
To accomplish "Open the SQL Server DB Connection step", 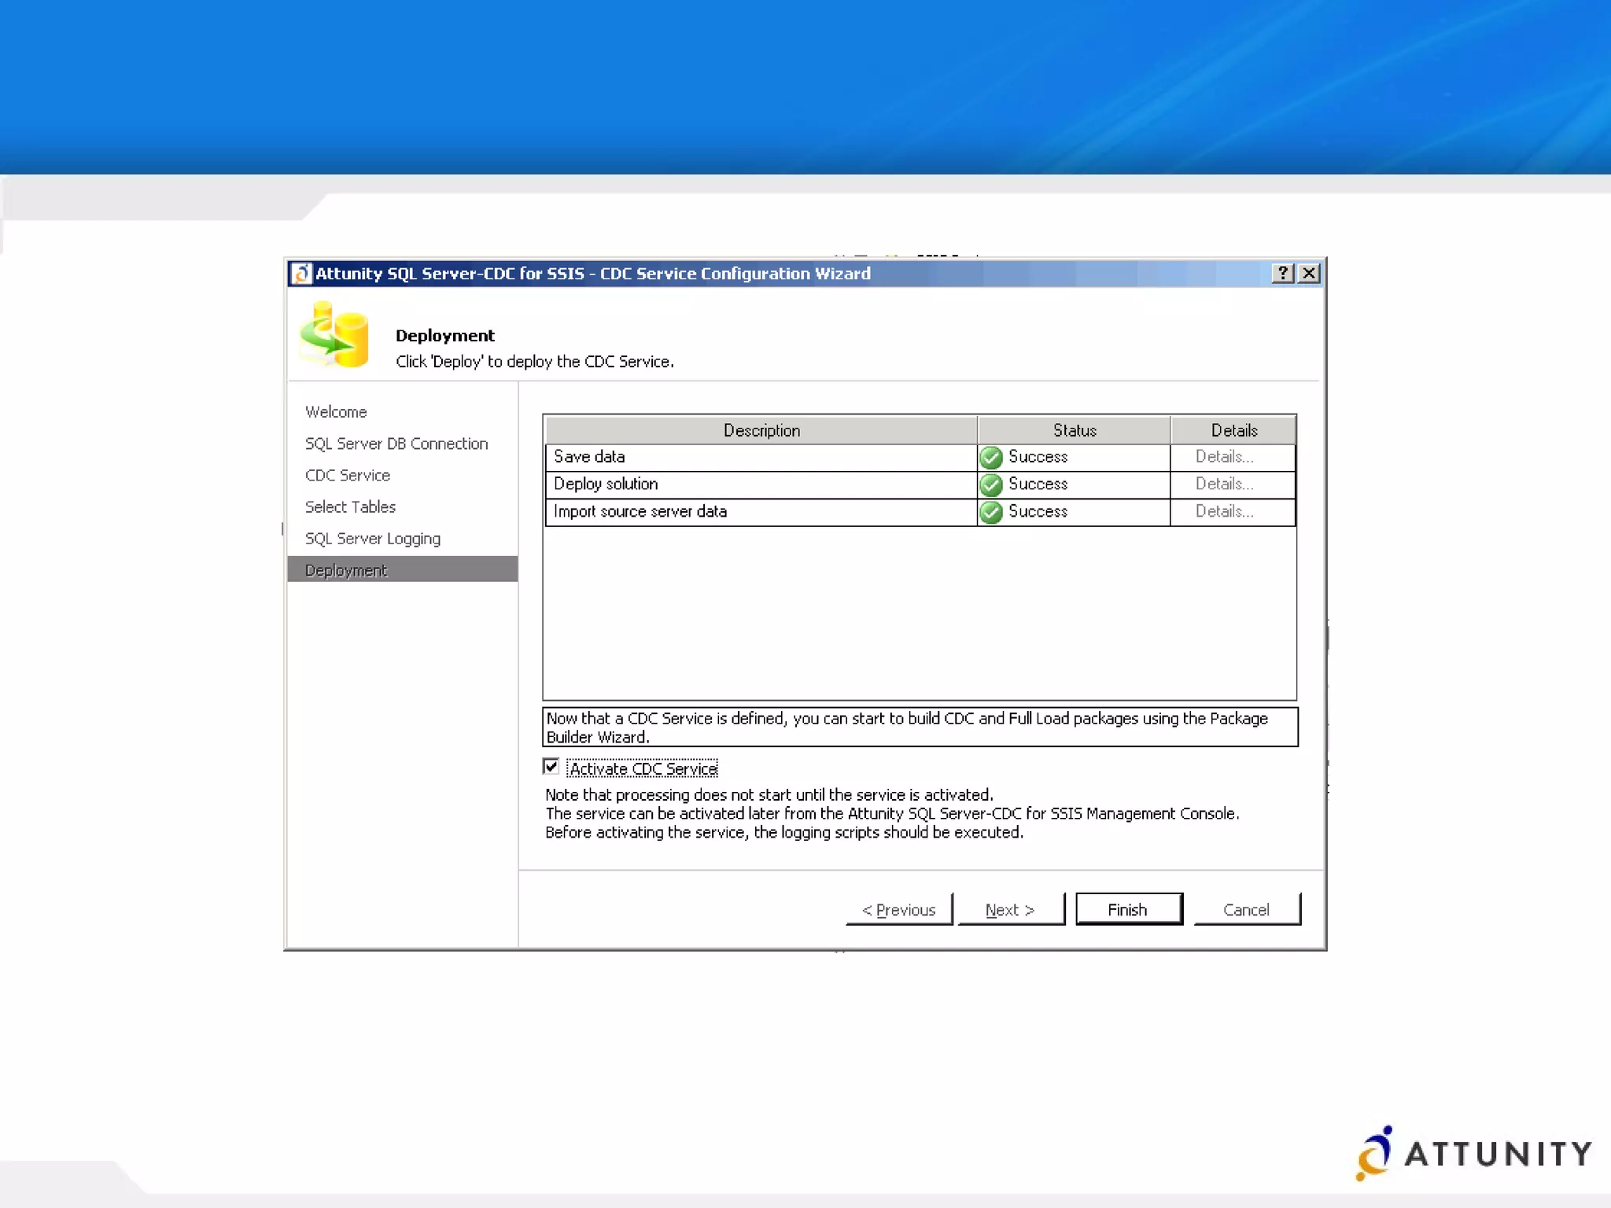I will point(396,444).
